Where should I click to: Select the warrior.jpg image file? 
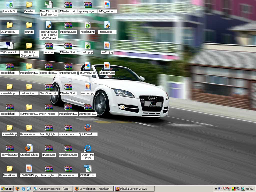[87, 87]
